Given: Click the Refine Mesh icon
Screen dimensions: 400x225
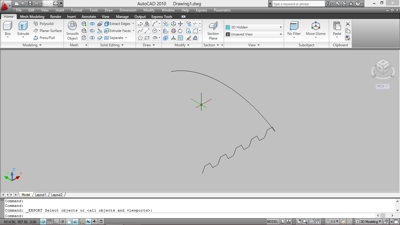Looking at the screenshot, I should pos(84,38).
